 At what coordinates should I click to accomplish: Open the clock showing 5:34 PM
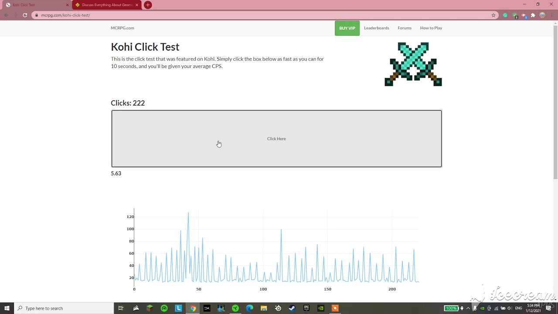(534, 308)
